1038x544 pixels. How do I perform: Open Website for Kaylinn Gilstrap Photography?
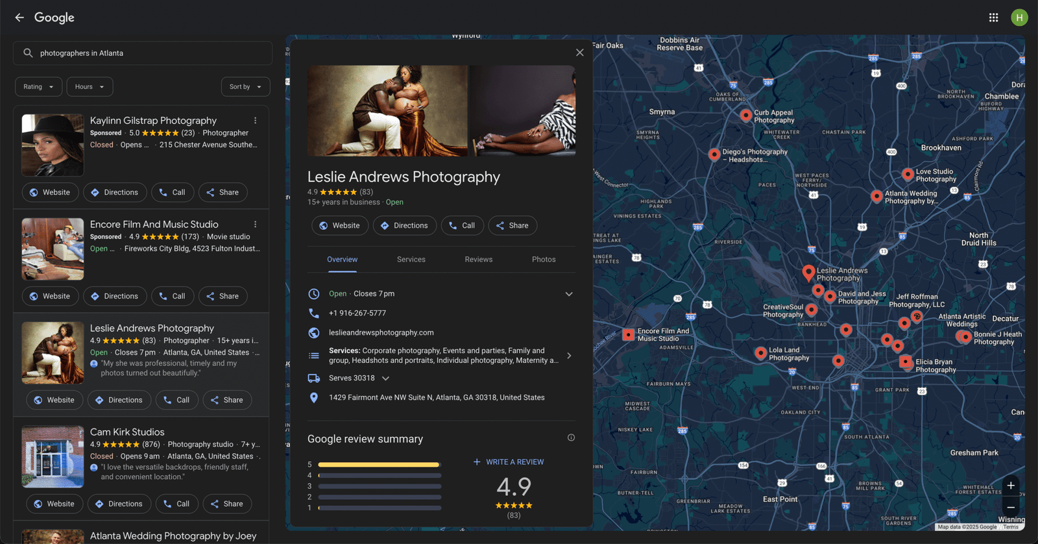point(50,192)
